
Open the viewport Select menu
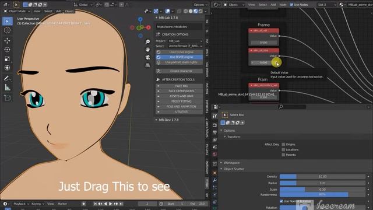(48, 11)
